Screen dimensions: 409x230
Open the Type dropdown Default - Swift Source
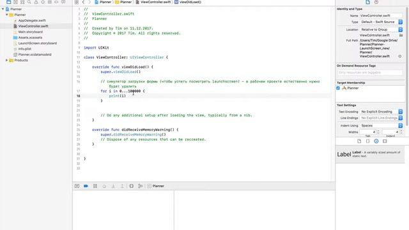[x=381, y=22]
